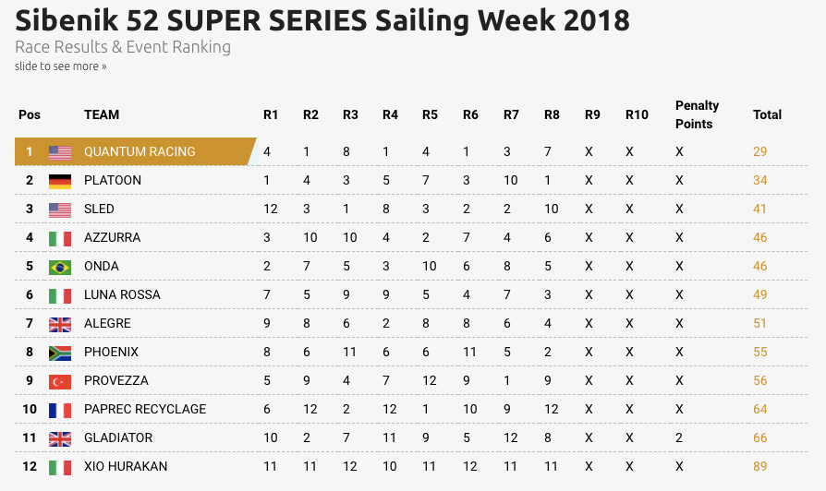
Task: Click the UK flag beside Alegre
Action: 60,325
